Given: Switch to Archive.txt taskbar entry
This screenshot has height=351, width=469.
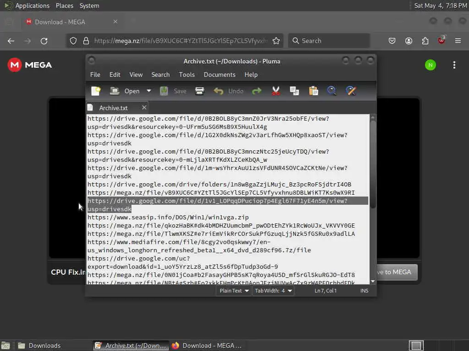Looking at the screenshot, I should [131, 346].
